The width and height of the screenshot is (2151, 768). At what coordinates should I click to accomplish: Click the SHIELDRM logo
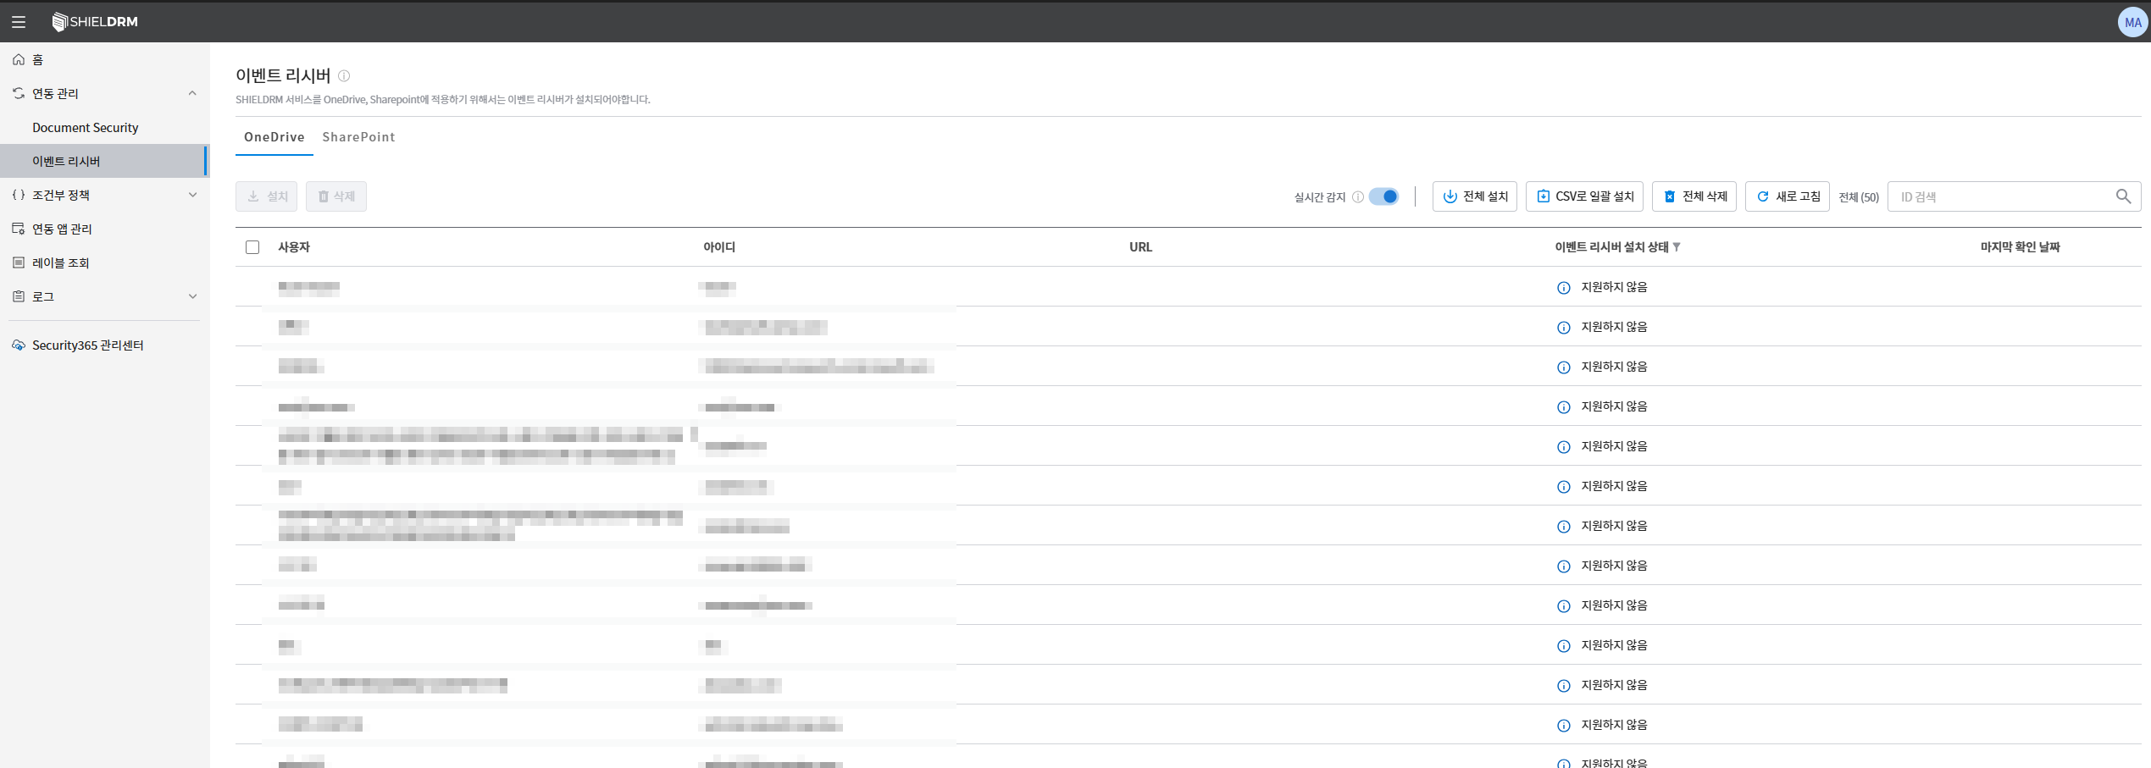click(x=95, y=22)
